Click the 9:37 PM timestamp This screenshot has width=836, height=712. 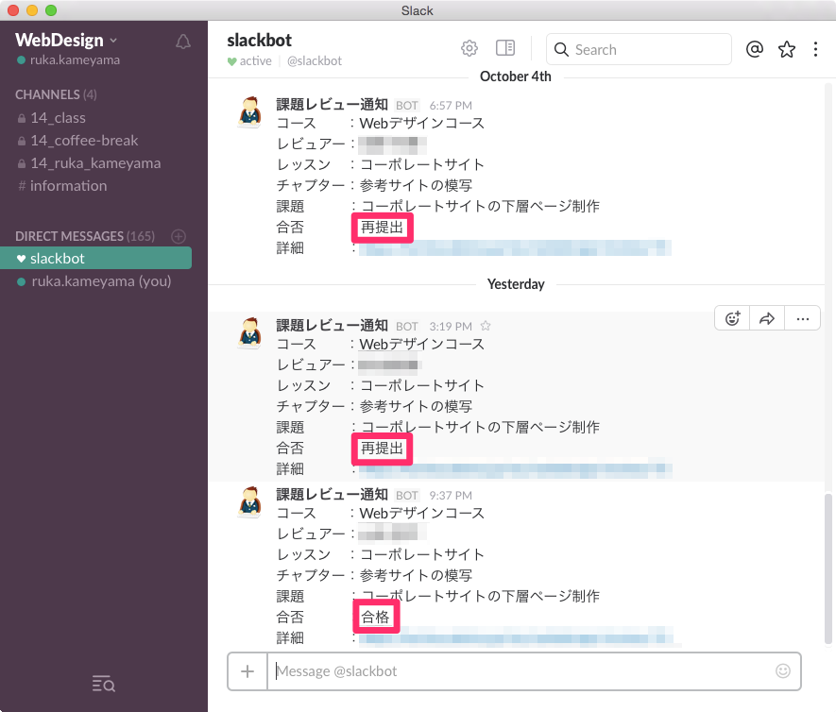click(451, 496)
